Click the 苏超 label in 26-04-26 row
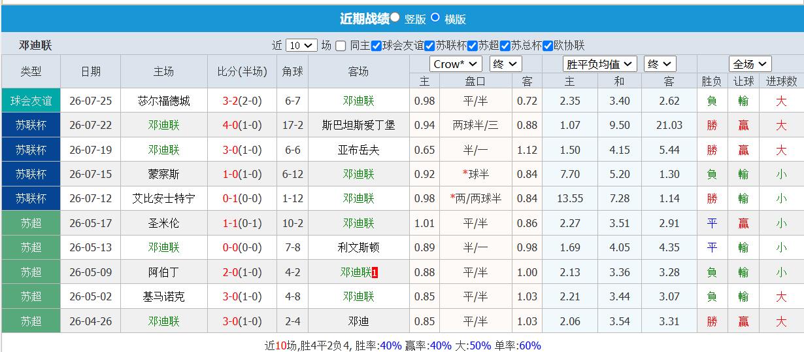The height and width of the screenshot is (352, 804). (31, 321)
